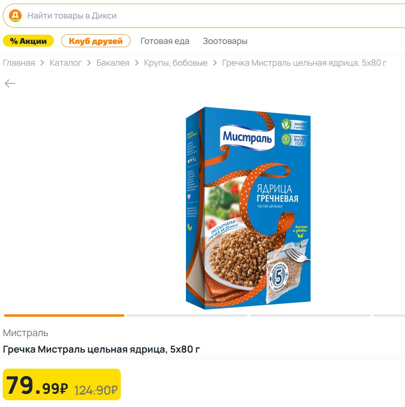Open the "Готовая еда" menu item
Screen dimensions: 405x407
coord(165,41)
